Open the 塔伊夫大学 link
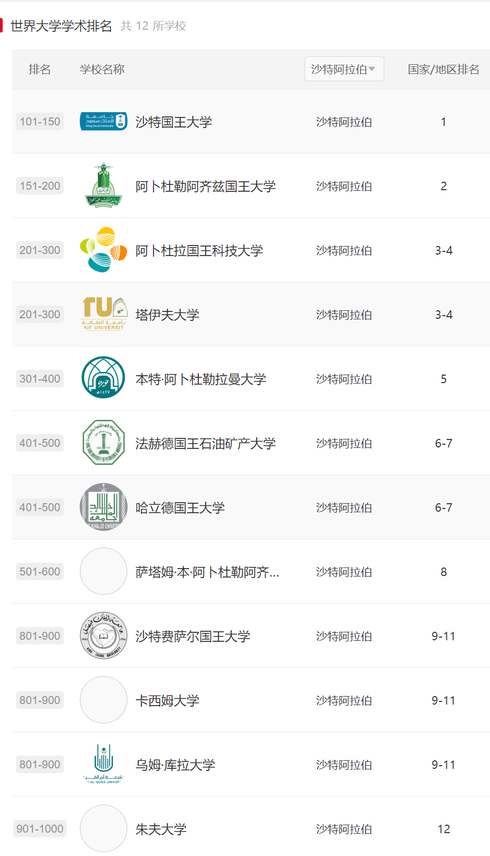Screen dimensions: 490x856 click(x=167, y=315)
